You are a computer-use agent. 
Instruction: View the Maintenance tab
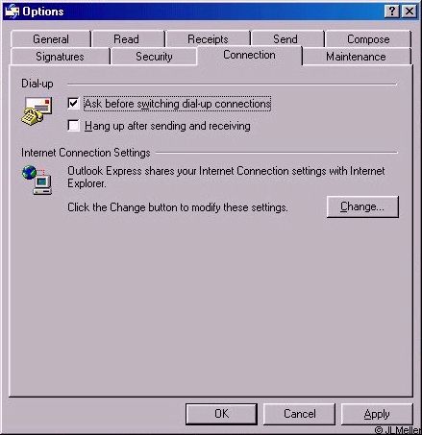coord(357,57)
